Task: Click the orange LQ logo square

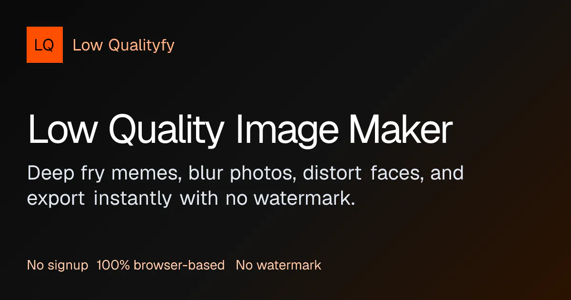Action: tap(45, 45)
